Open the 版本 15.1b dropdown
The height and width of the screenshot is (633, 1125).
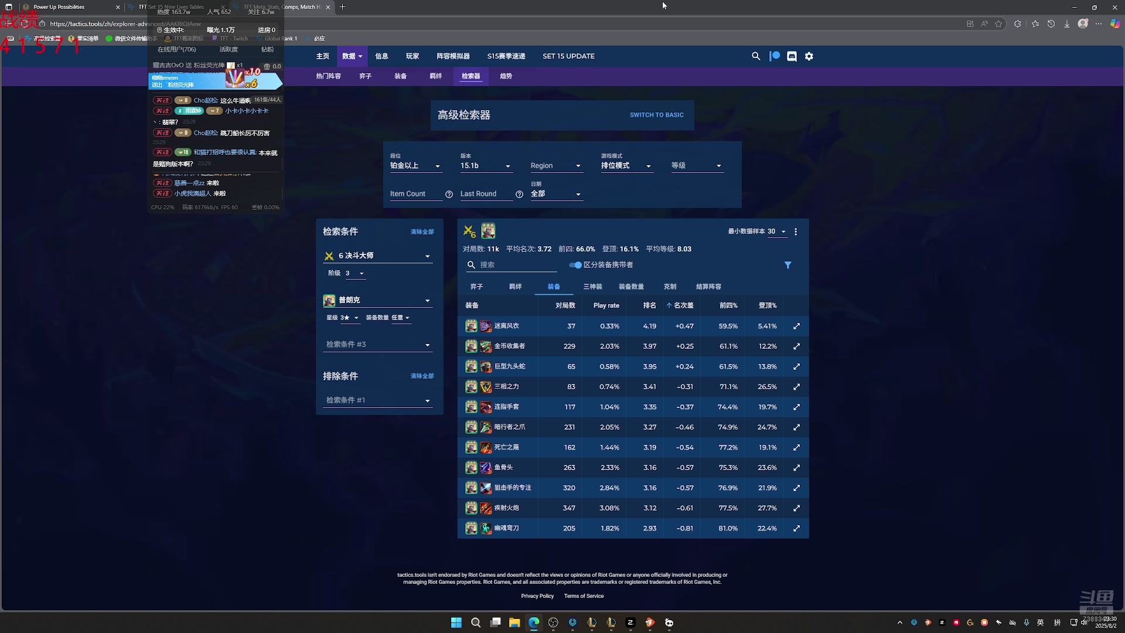click(x=486, y=166)
